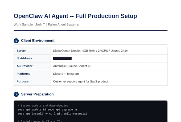Select the 'IP Address' row label

click(x=24, y=58)
